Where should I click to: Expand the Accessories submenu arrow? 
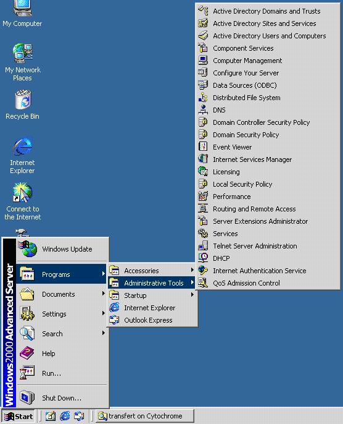pyautogui.click(x=192, y=270)
